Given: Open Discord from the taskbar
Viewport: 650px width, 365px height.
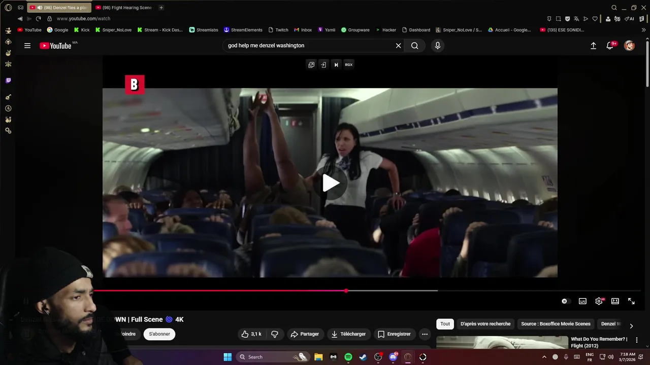Looking at the screenshot, I should tap(393, 357).
